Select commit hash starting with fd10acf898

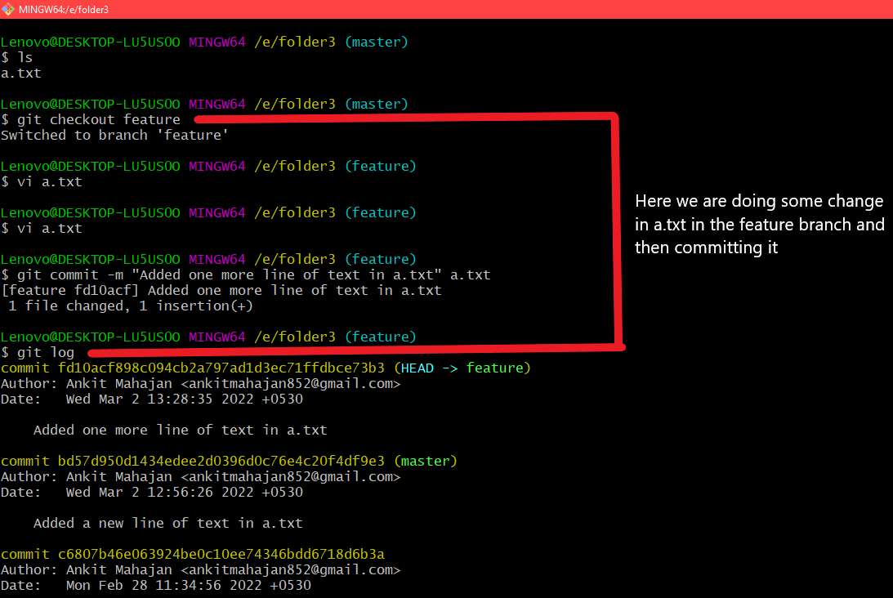click(x=221, y=368)
